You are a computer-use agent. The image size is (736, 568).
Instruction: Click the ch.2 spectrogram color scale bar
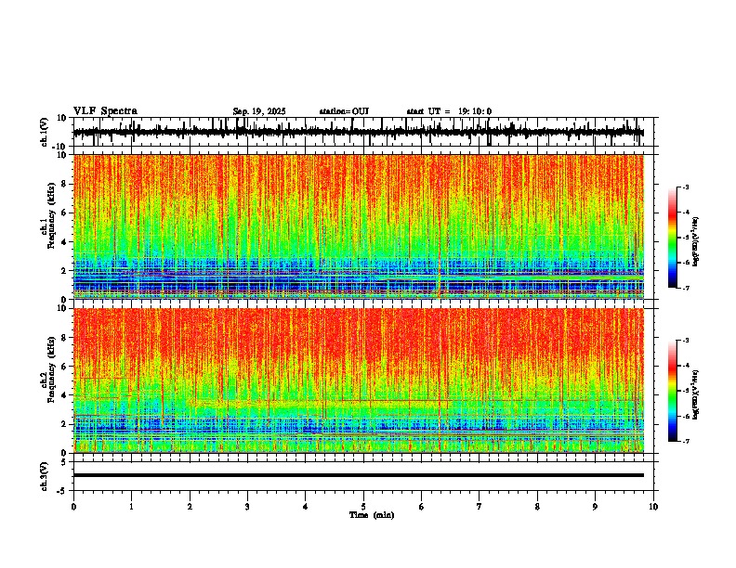[x=672, y=391]
